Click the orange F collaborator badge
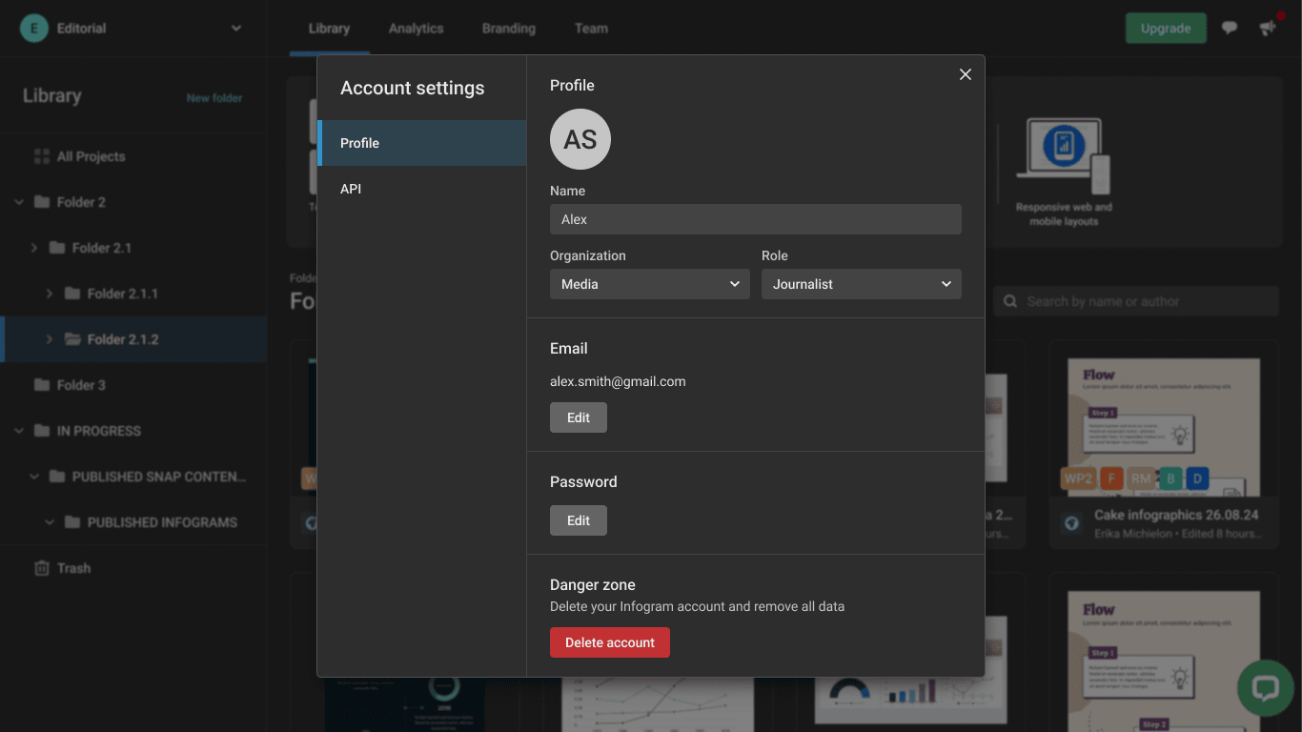The width and height of the screenshot is (1302, 732). (1110, 478)
